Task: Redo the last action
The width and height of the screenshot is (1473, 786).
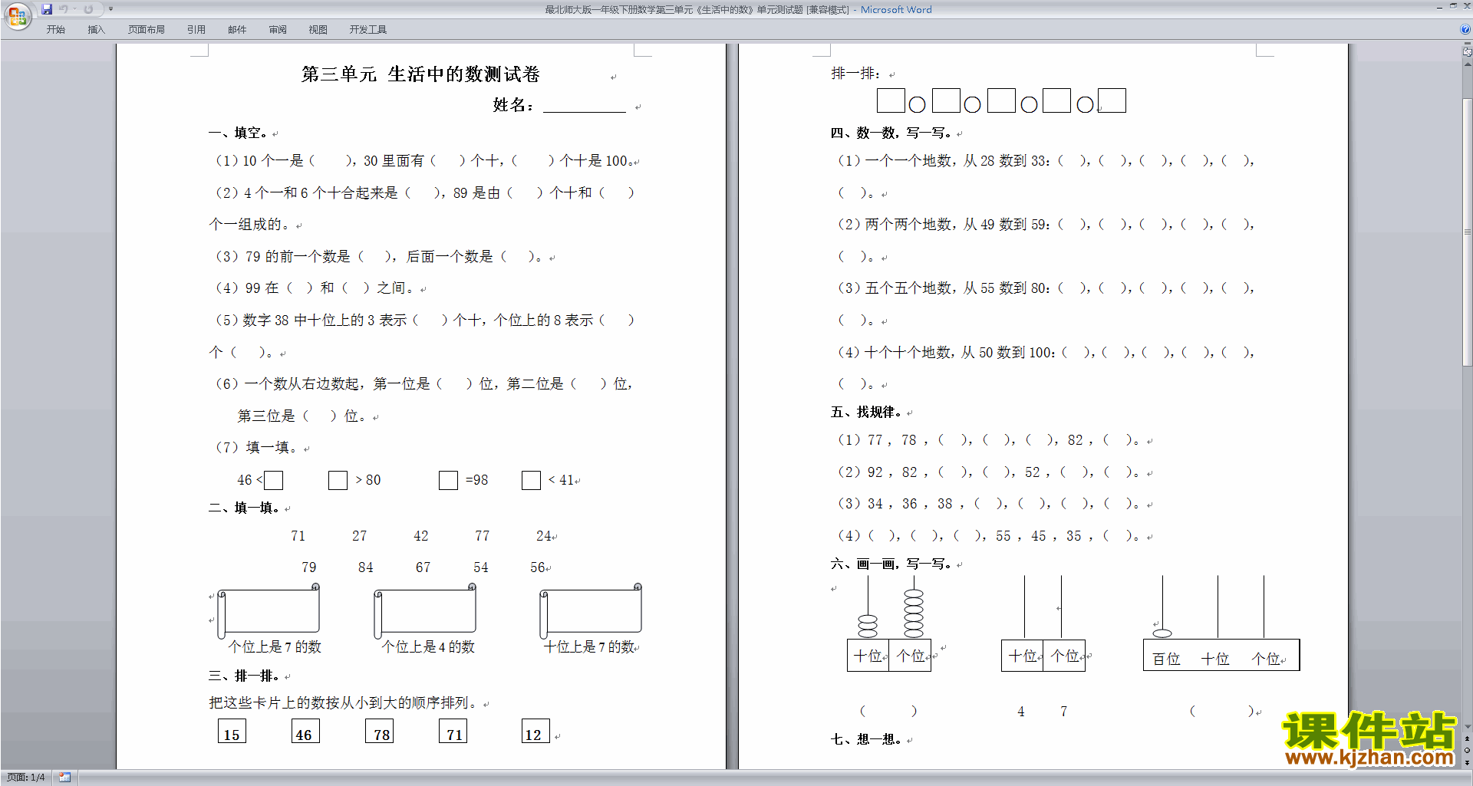Action: (88, 9)
